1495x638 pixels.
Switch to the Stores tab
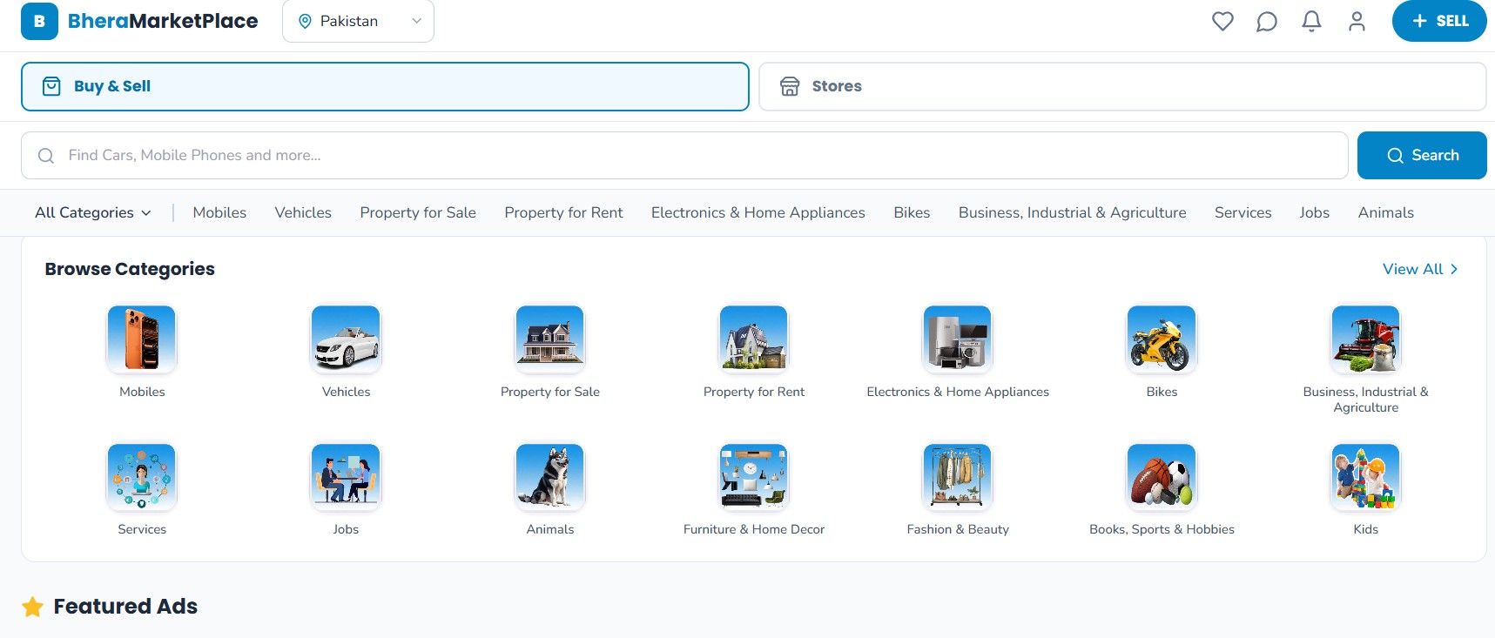click(x=1121, y=86)
